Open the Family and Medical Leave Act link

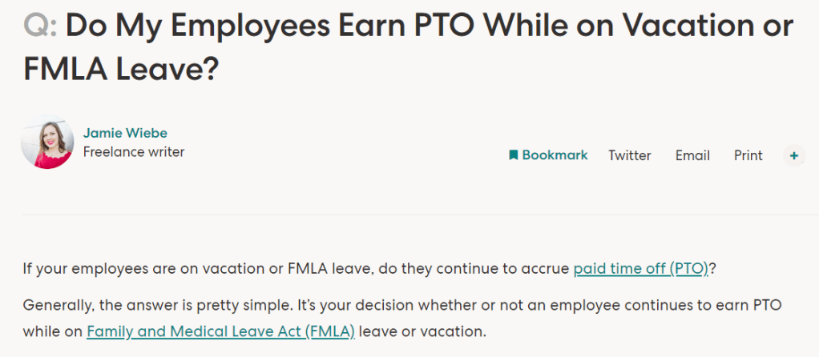(x=220, y=330)
